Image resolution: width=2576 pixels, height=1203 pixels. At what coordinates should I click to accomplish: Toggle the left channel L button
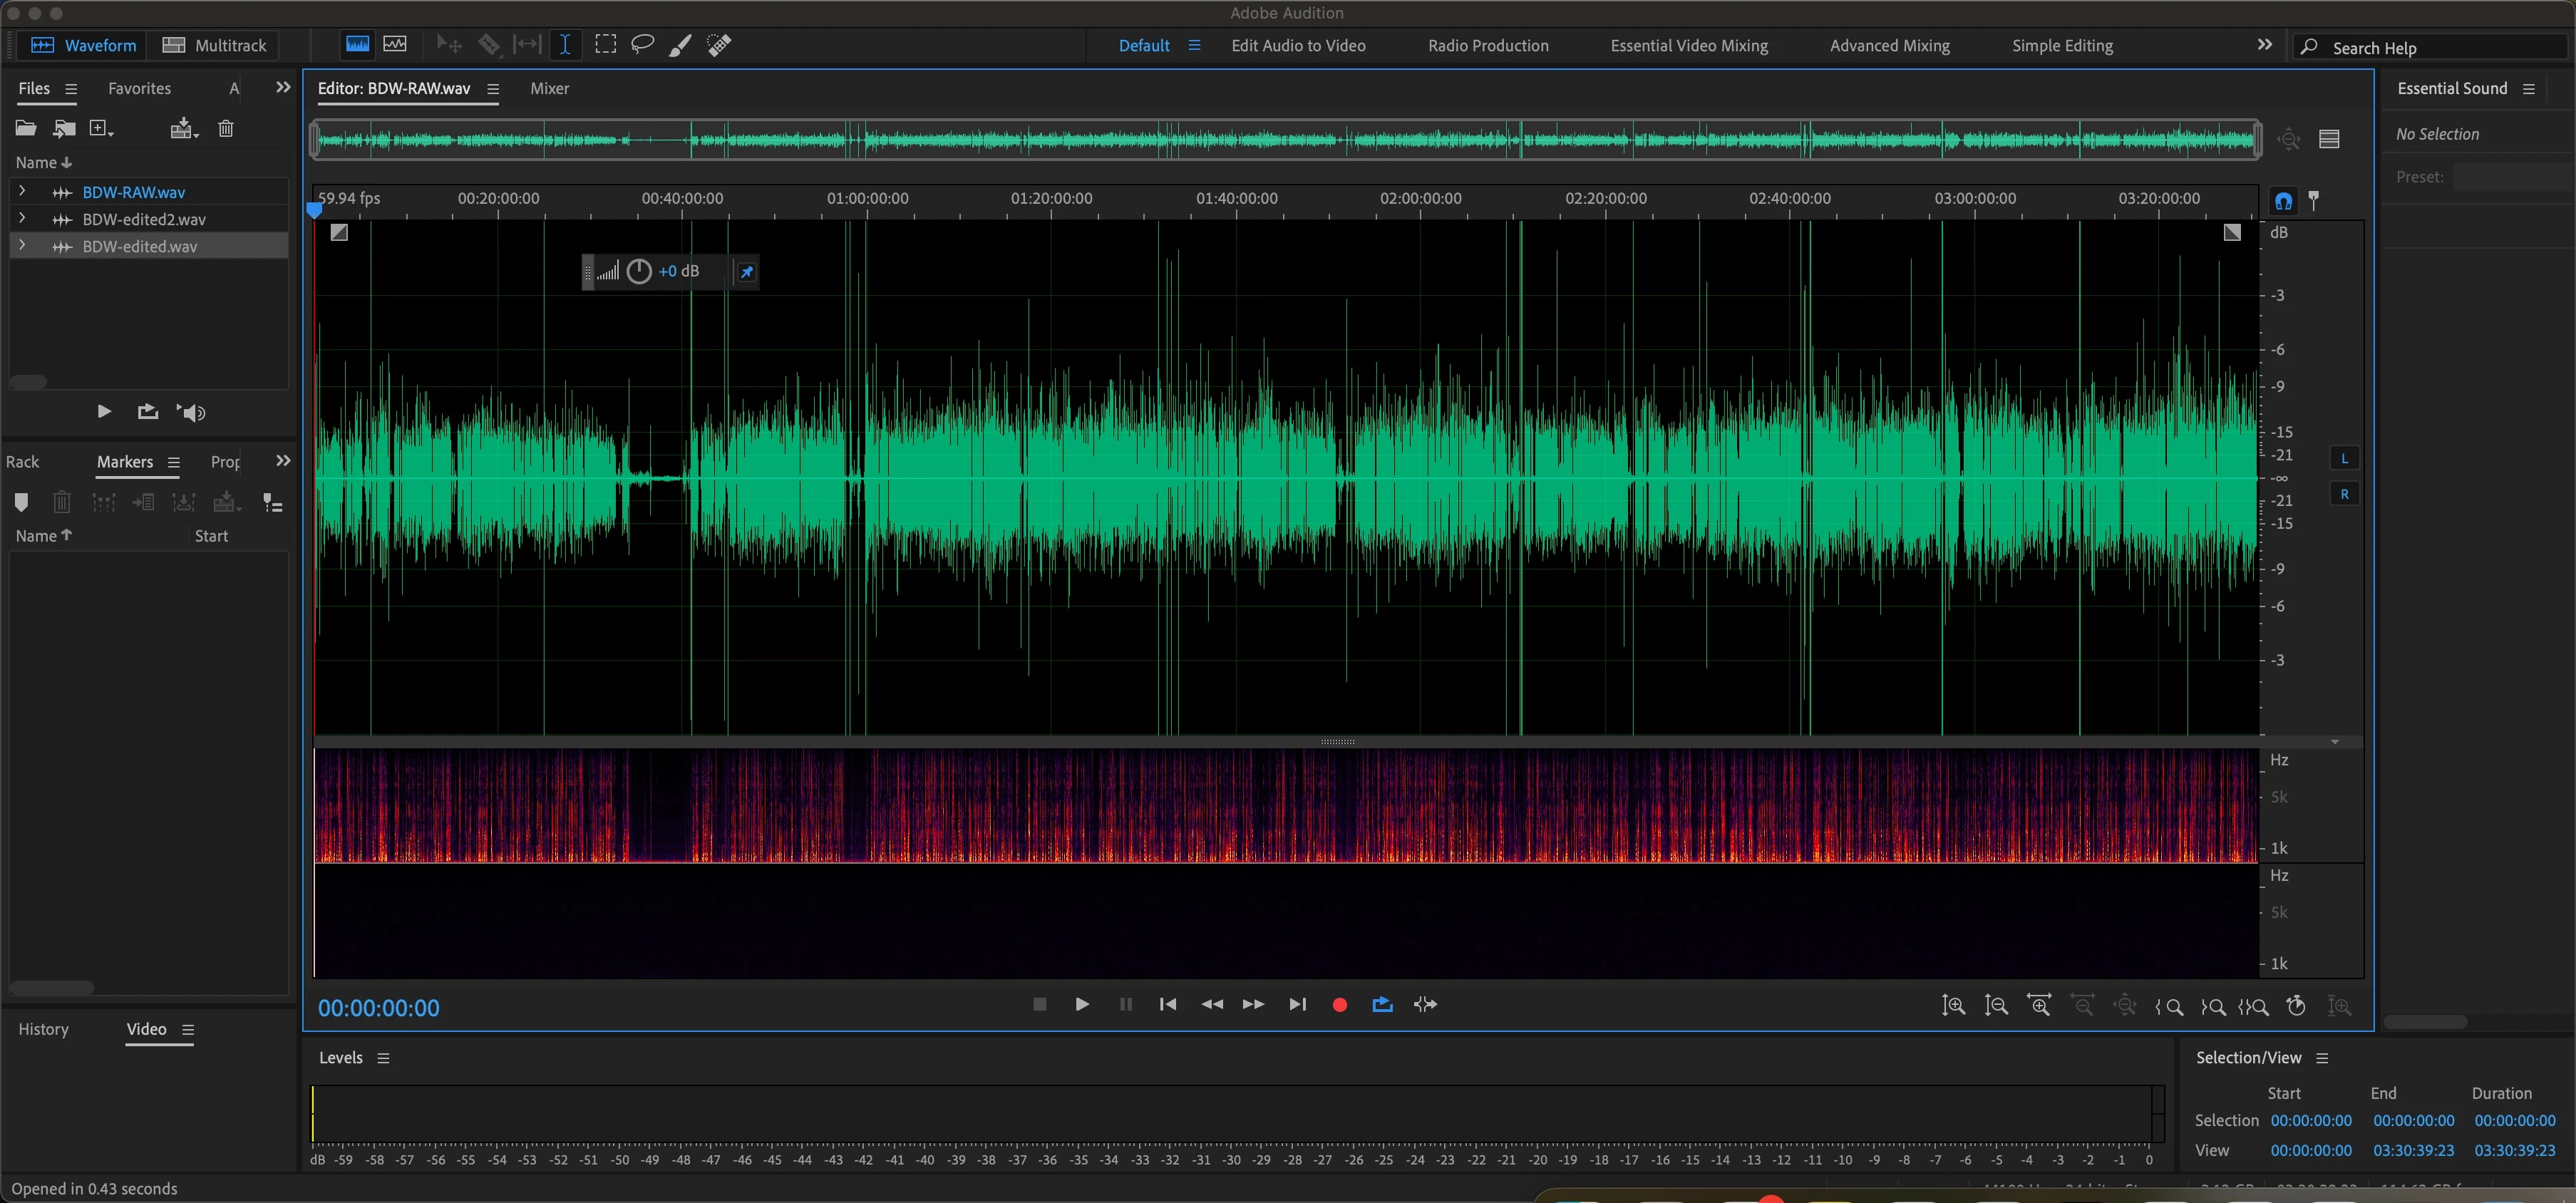(x=2344, y=458)
